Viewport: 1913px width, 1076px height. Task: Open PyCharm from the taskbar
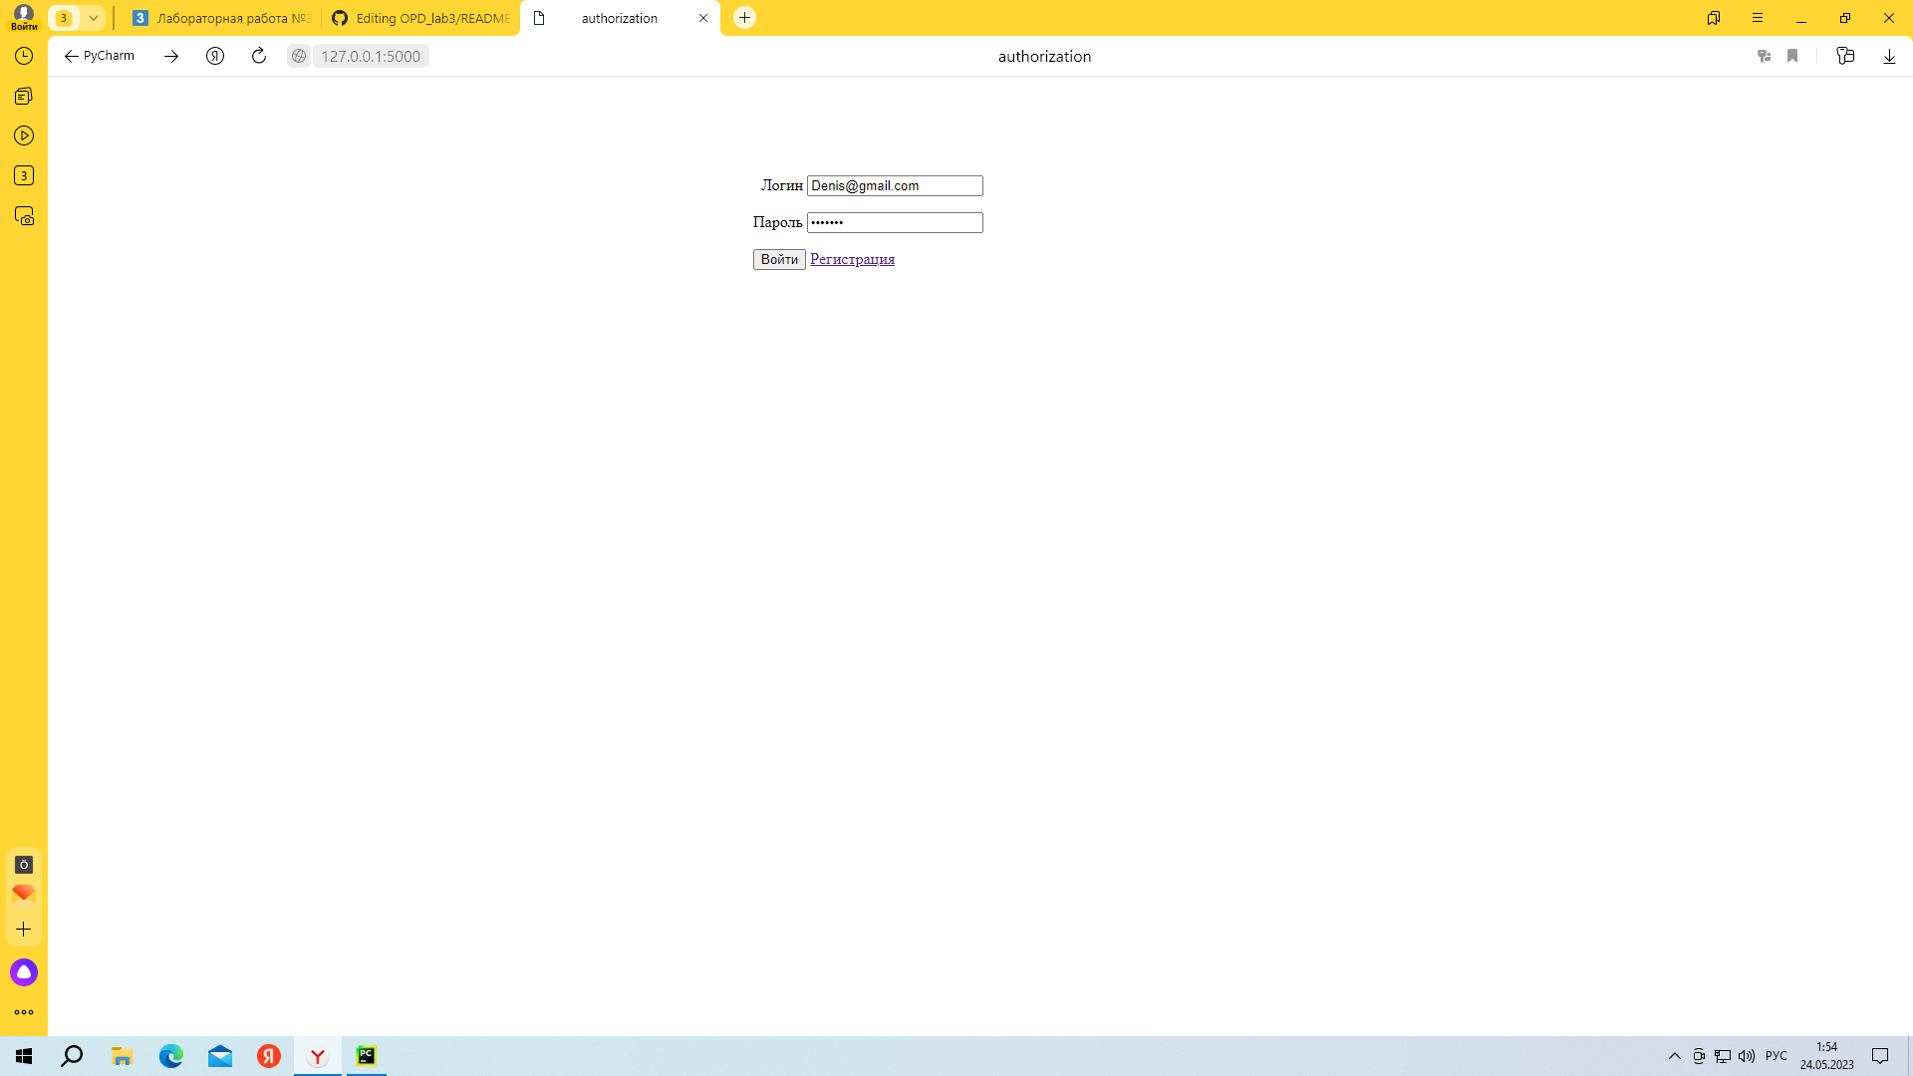click(x=367, y=1056)
